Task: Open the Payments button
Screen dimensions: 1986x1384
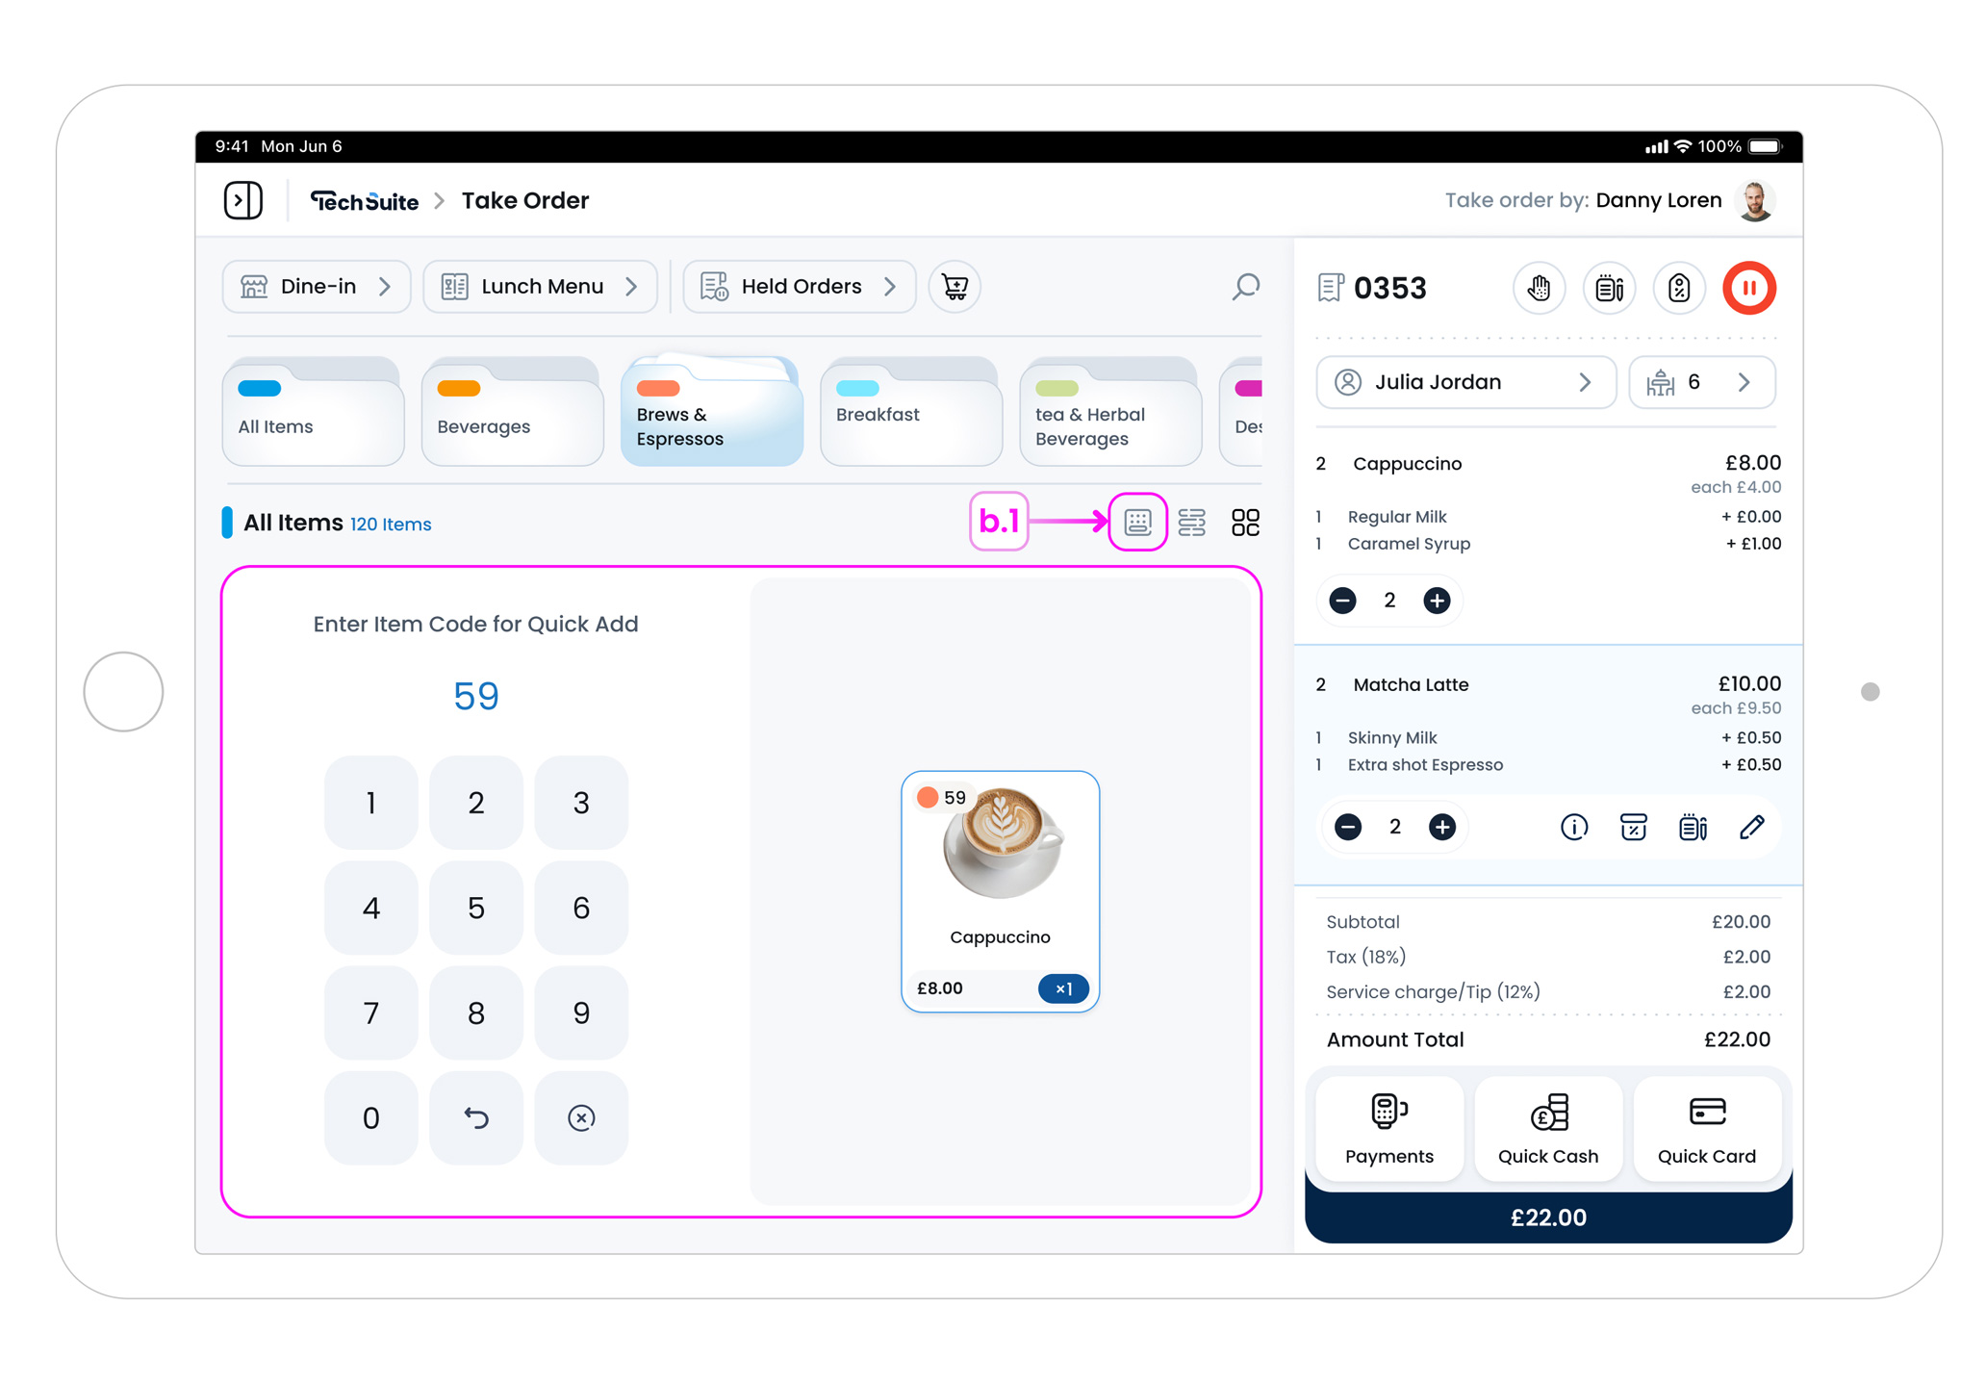Action: 1388,1129
